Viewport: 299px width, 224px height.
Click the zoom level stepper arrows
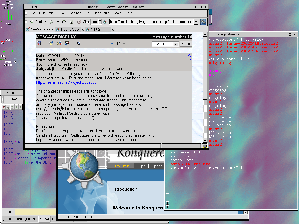tap(100, 22)
